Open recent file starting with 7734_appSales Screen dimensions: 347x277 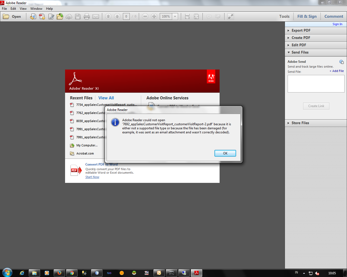[x=103, y=105]
